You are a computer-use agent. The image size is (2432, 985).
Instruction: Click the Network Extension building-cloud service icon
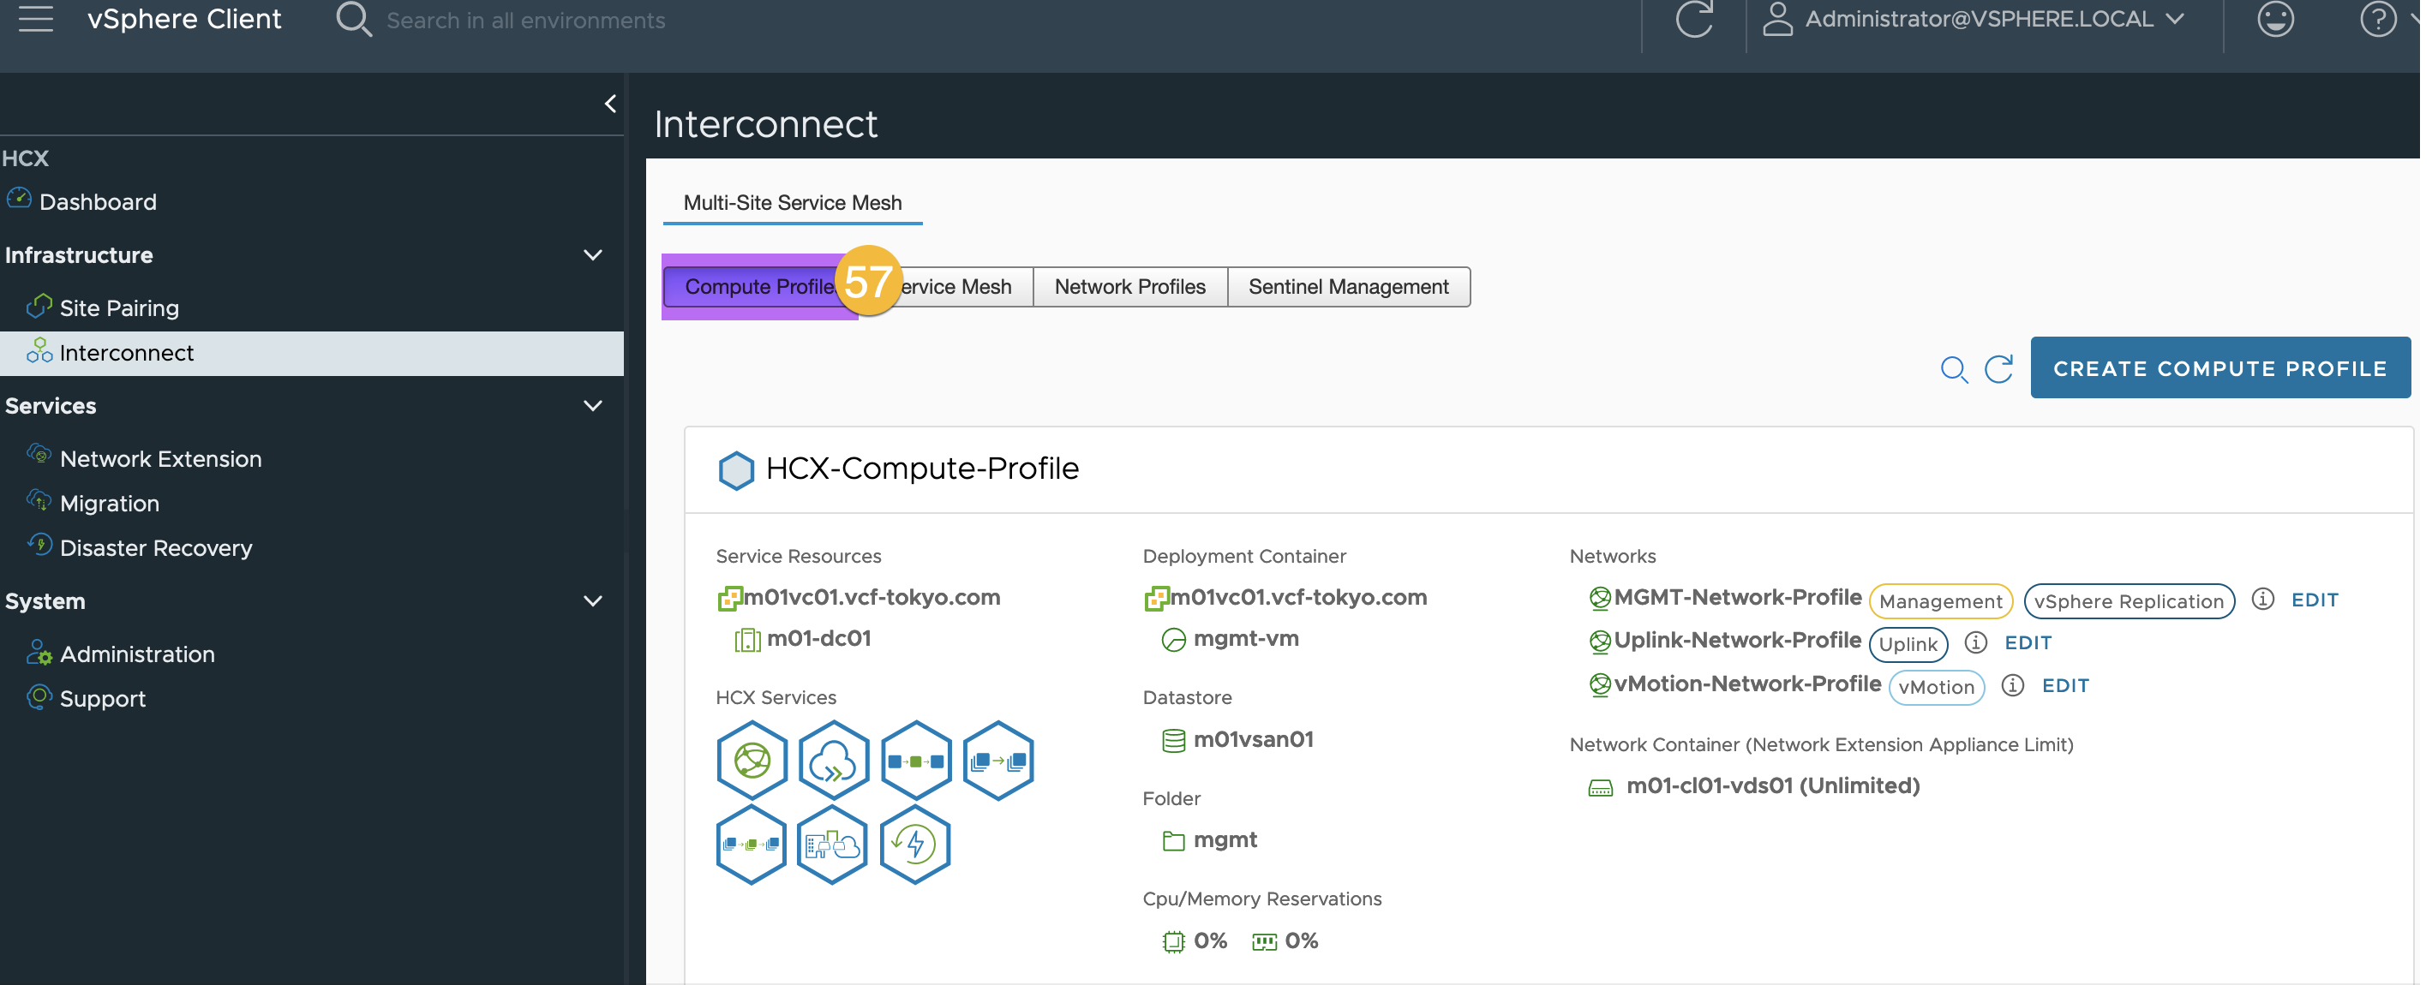[832, 845]
